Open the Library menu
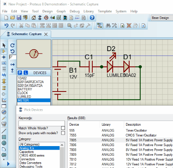The width and height of the screenshot is (173, 168). (88, 11)
